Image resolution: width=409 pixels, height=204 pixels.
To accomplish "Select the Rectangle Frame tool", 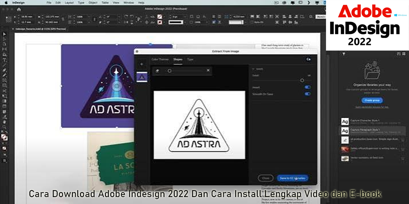I will pos(4,80).
